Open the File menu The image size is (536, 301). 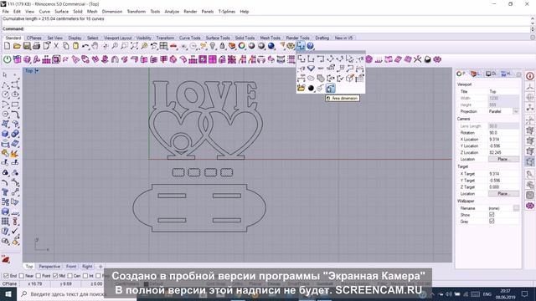[6, 11]
